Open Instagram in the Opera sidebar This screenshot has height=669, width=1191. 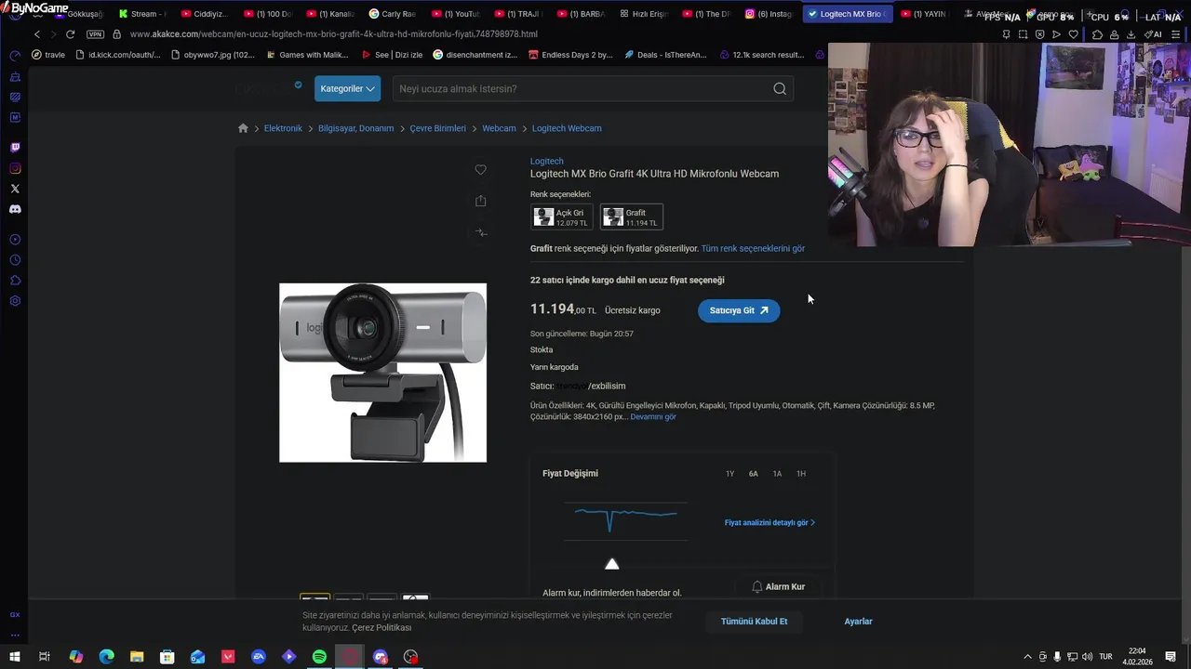[x=15, y=168]
